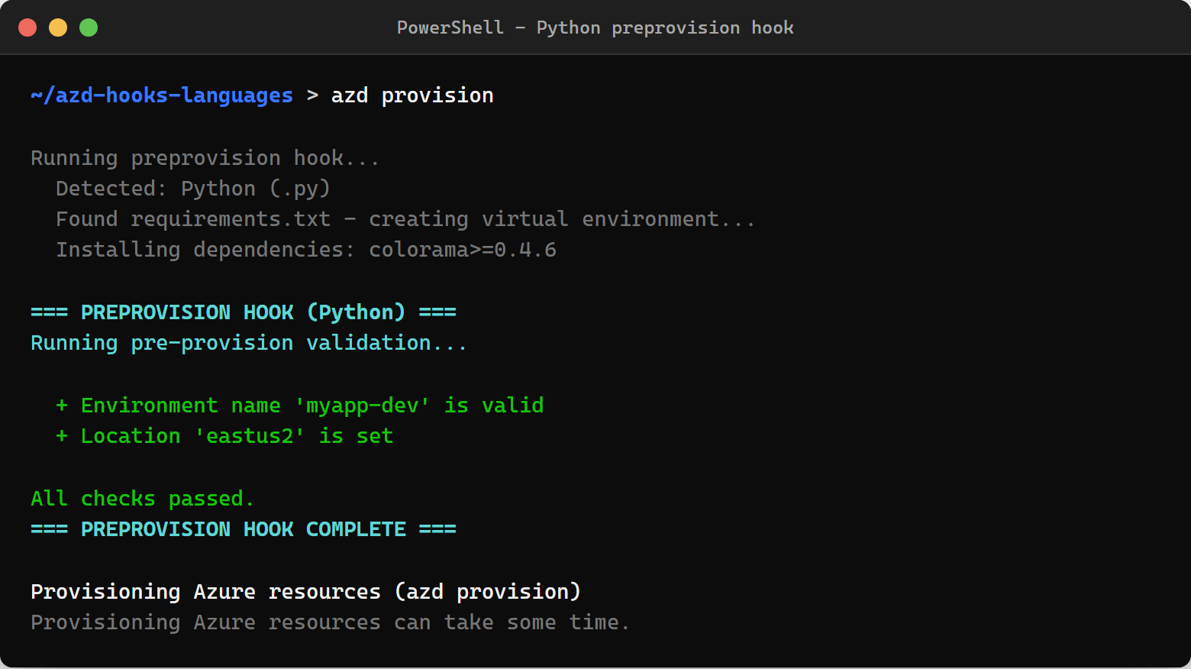Viewport: 1191px width, 669px height.
Task: Click the PREPROVISION HOOK Python header
Action: tap(243, 312)
